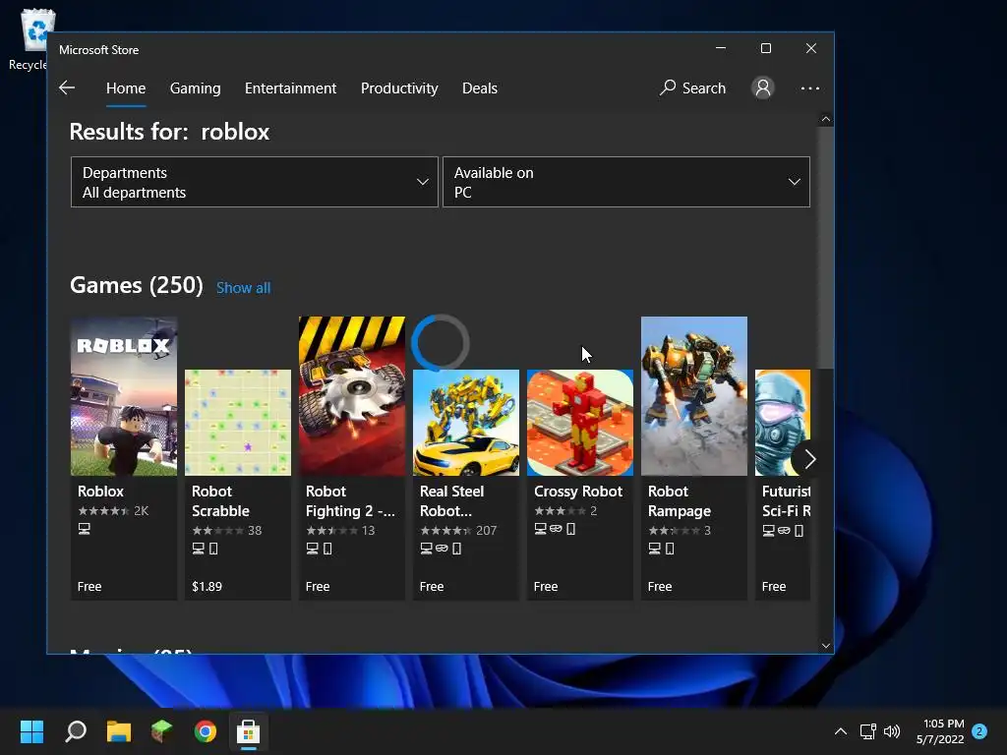1007x755 pixels.
Task: Go back with the back arrow
Action: (67, 87)
